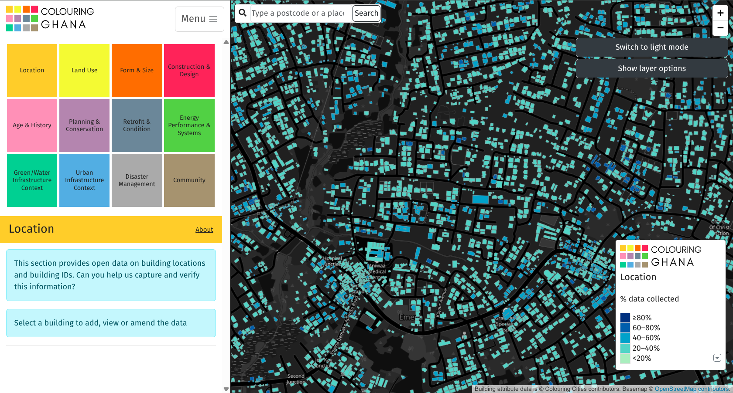Select the Age & History tile
The width and height of the screenshot is (733, 393).
coord(32,125)
